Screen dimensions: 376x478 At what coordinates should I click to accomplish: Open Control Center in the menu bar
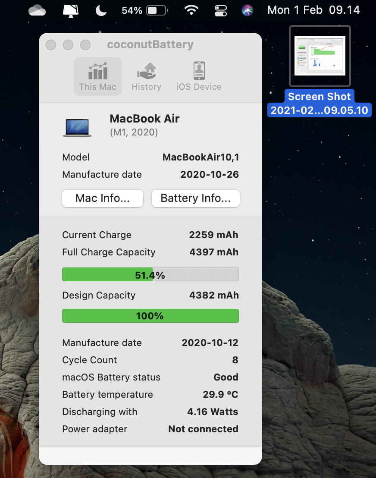(x=221, y=11)
